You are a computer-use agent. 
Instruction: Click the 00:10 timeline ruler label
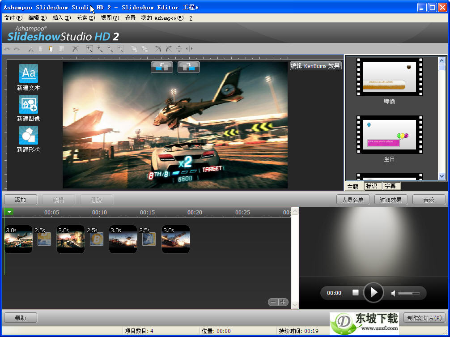click(x=99, y=213)
